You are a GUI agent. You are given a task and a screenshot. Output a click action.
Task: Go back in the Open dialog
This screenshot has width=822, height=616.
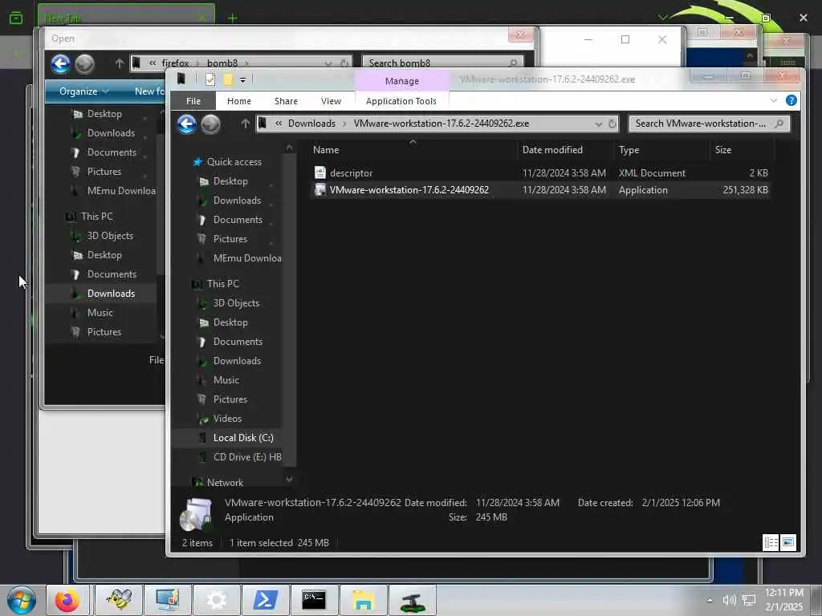61,64
